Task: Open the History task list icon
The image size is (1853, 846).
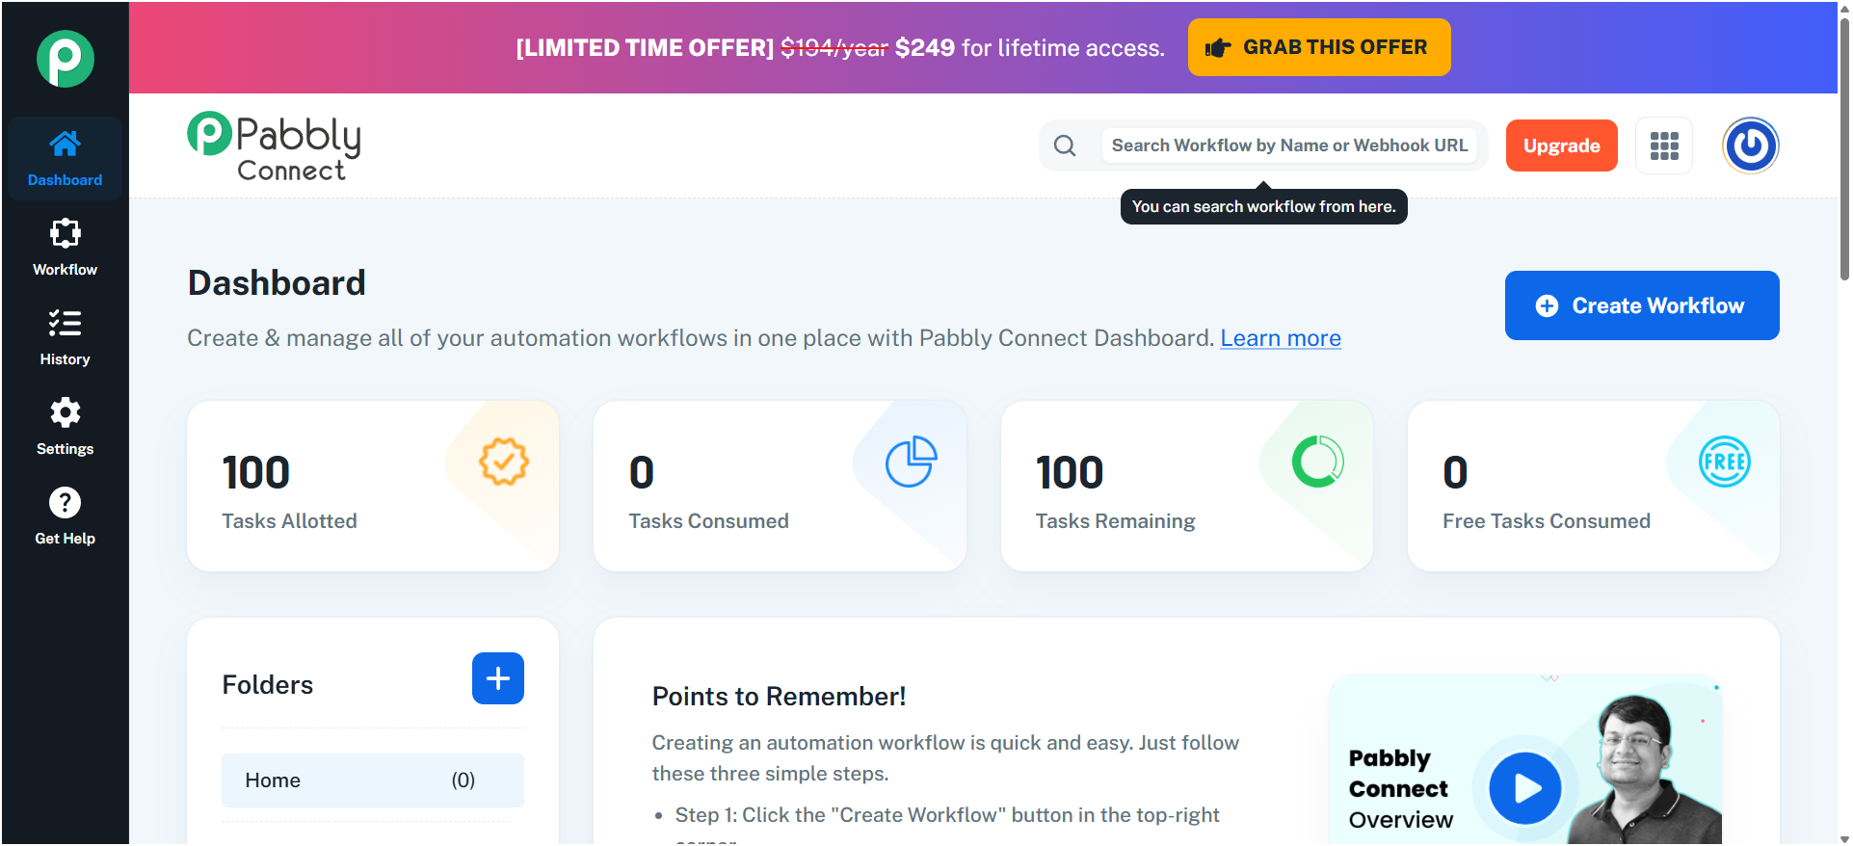Action: pos(66,324)
